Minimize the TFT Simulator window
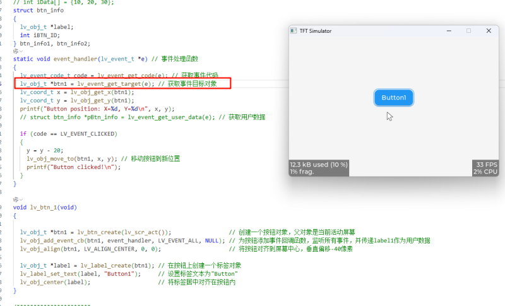This screenshot has width=505, height=306. coord(448,30)
